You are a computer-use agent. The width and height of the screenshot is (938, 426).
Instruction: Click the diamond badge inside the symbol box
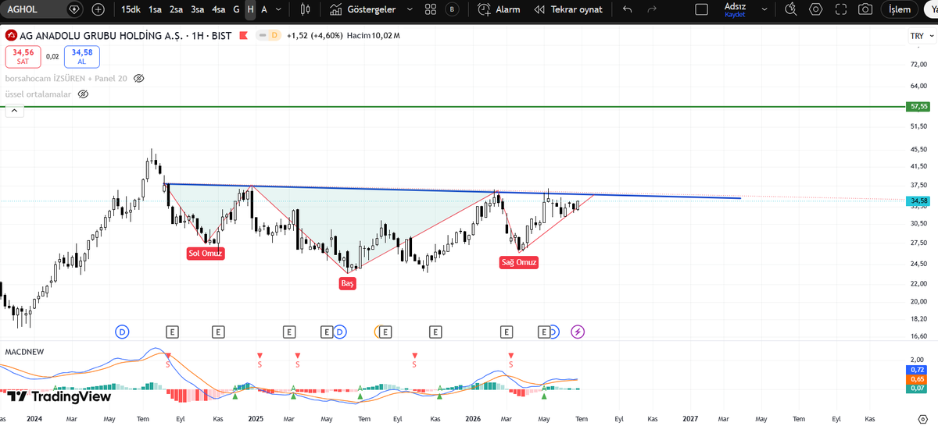[x=74, y=9]
